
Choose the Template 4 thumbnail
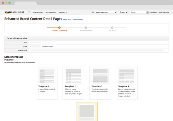tap(127, 76)
